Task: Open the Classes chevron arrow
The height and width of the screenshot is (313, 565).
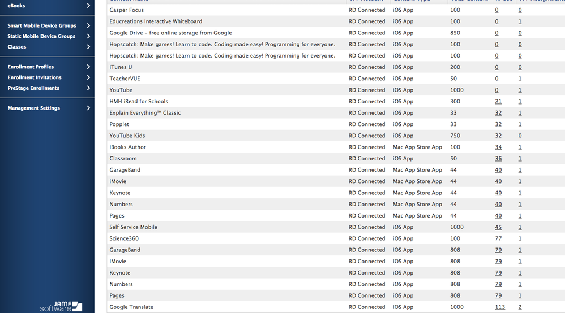Action: pos(88,47)
